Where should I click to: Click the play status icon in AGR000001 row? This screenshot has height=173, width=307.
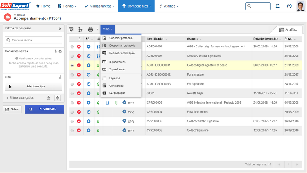89,46
